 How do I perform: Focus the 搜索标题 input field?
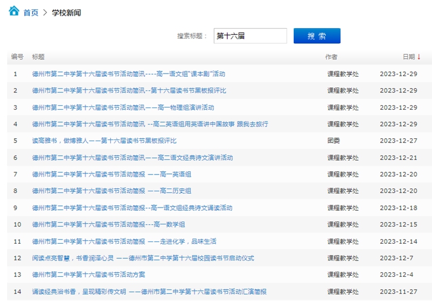pos(250,36)
